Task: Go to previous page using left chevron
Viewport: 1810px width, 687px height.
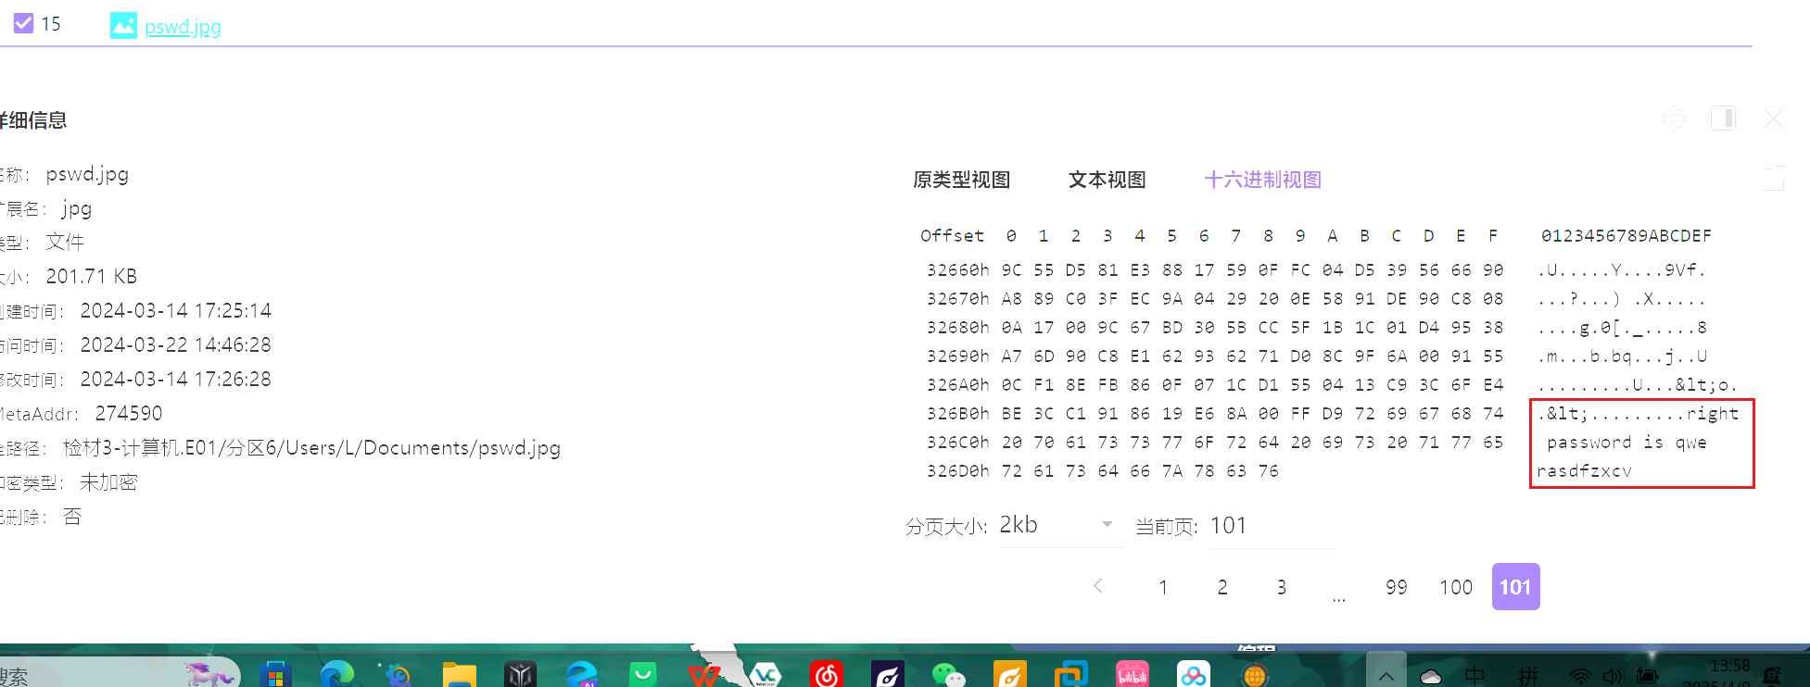Action: tap(1098, 586)
